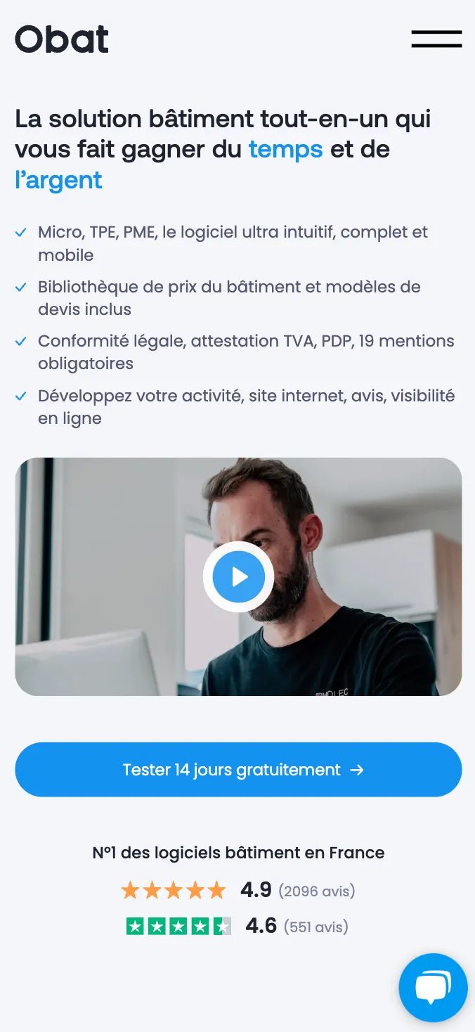475x1032 pixels.
Task: Click Tester 14 jours gratuitement button
Action: click(x=238, y=770)
